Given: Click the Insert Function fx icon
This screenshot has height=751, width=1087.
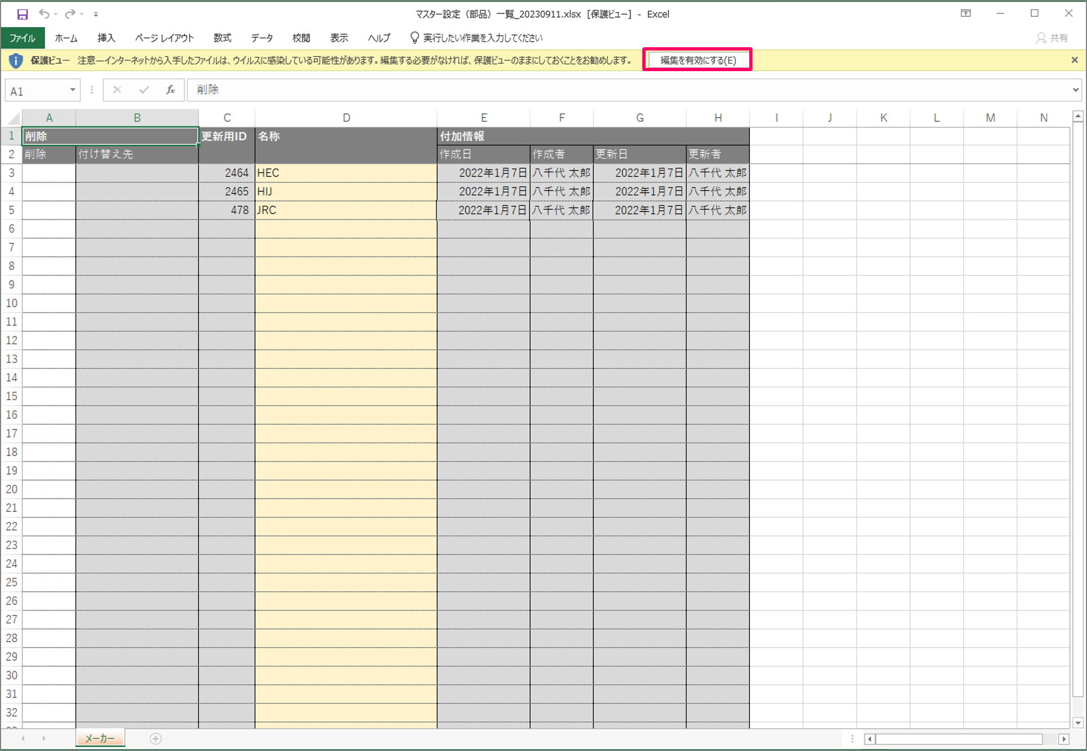Looking at the screenshot, I should click(x=170, y=90).
